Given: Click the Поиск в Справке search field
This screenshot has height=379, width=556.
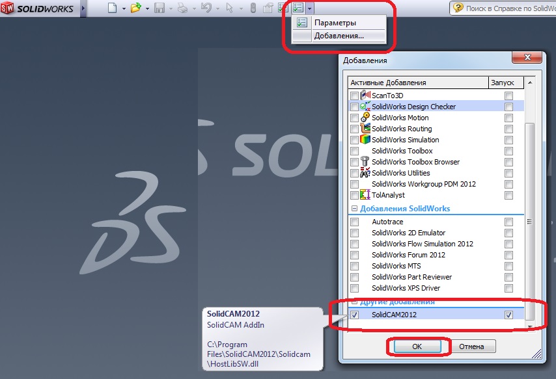Looking at the screenshot, I should (510, 8).
